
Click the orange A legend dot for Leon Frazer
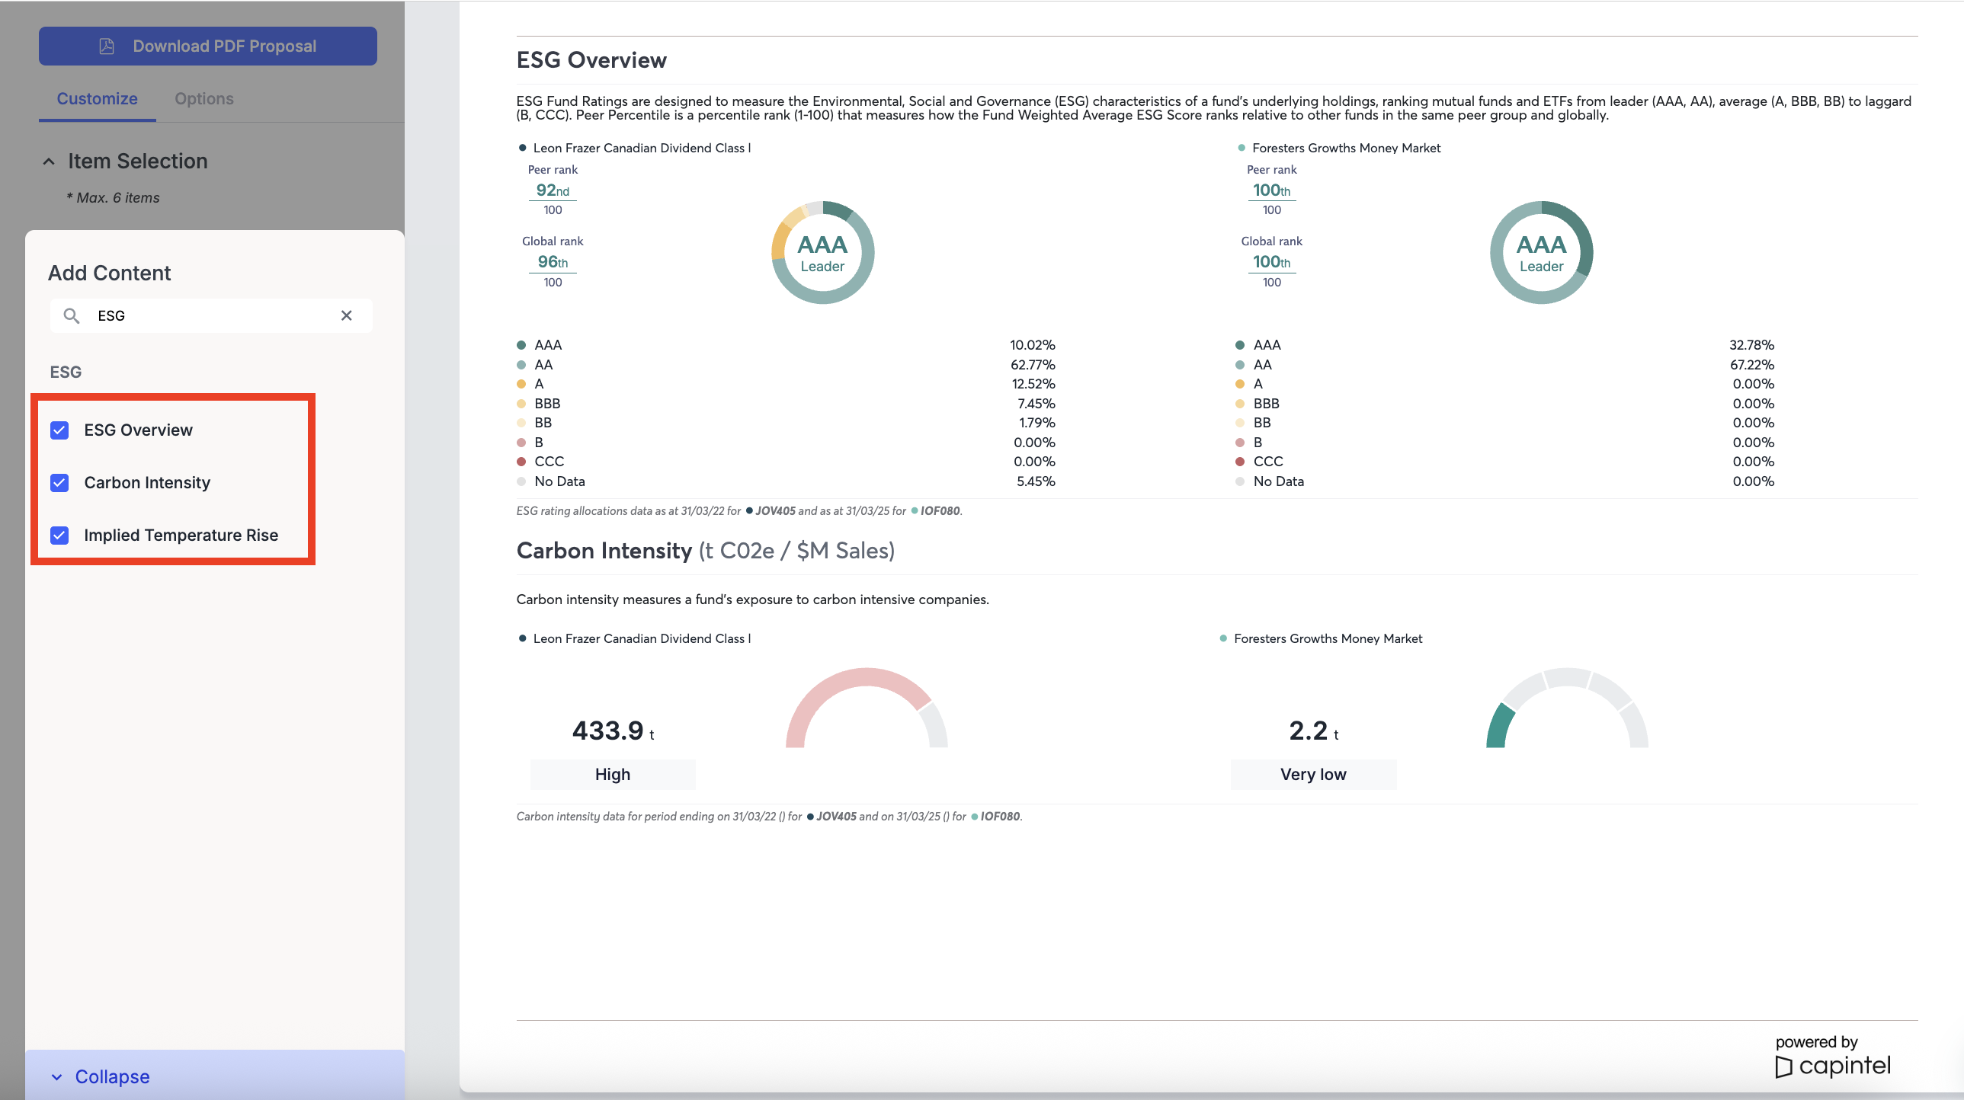521,384
